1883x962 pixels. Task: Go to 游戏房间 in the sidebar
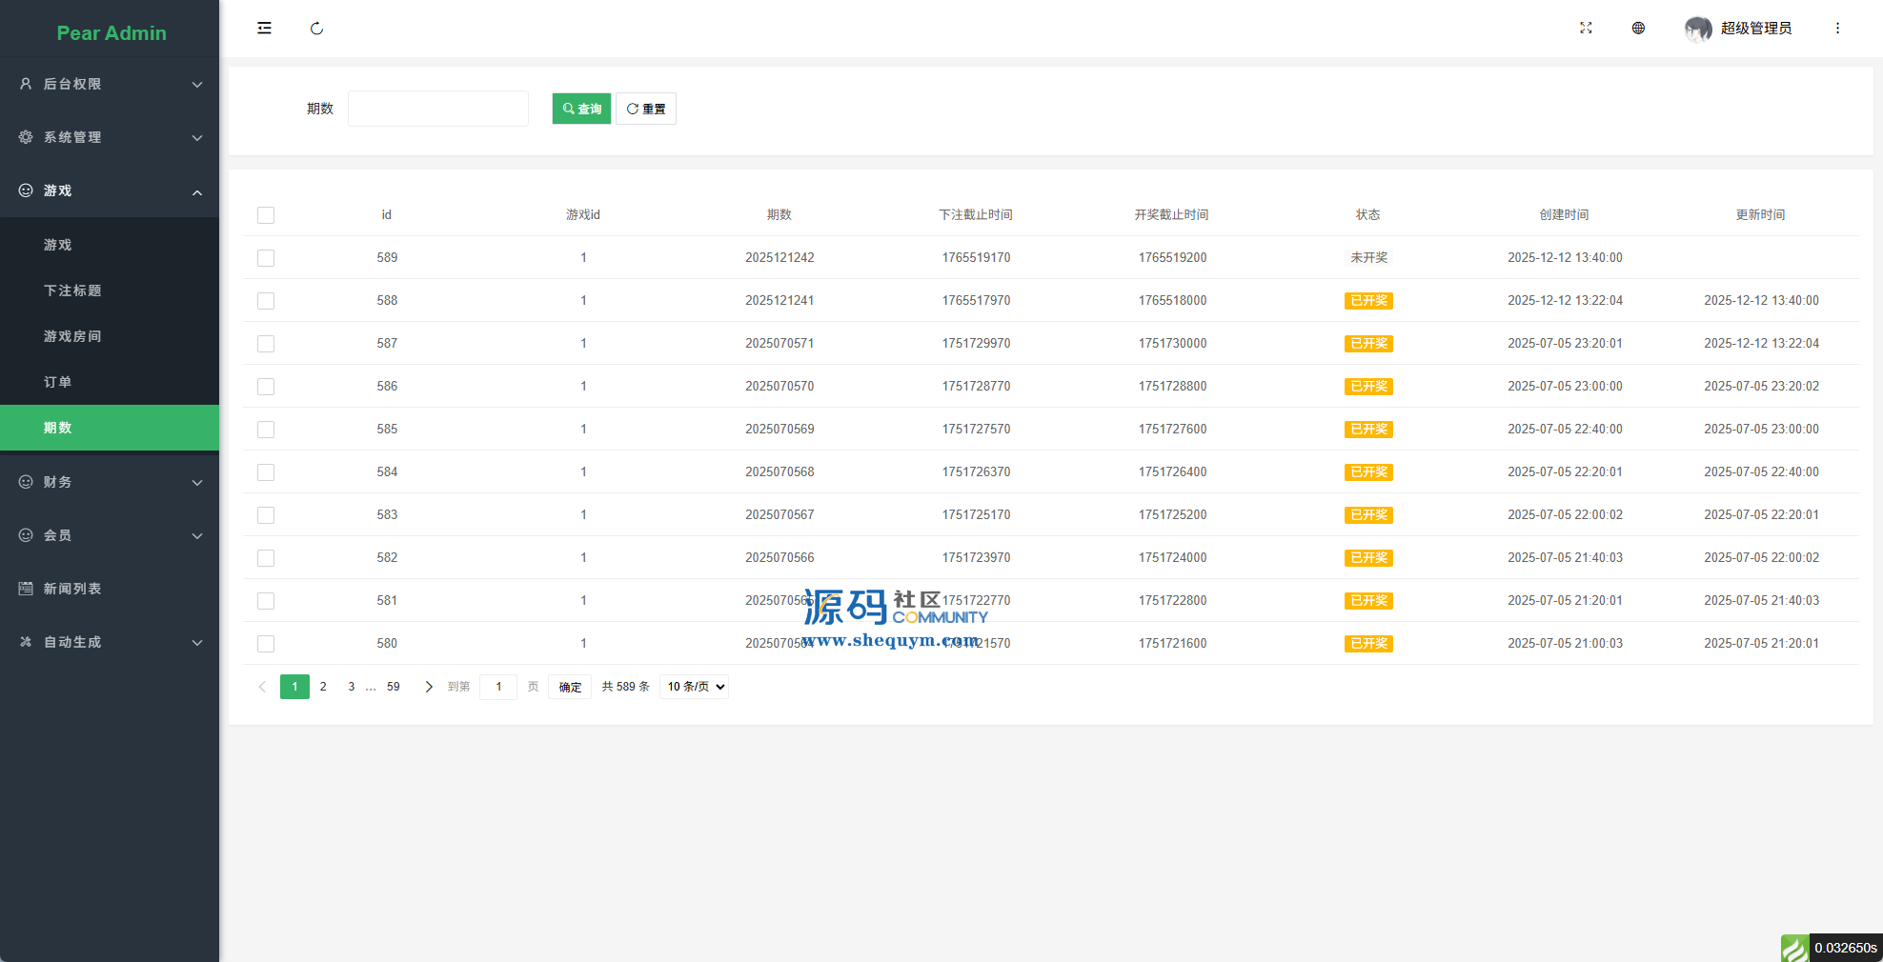tap(72, 336)
